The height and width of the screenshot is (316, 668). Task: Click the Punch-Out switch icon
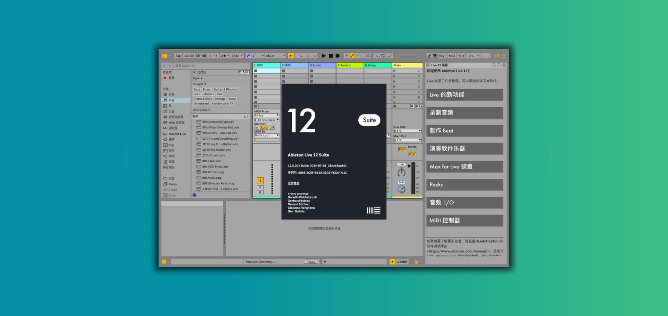pos(390,56)
